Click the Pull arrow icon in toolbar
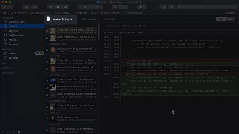This screenshot has width=239, height=134. point(58,7)
